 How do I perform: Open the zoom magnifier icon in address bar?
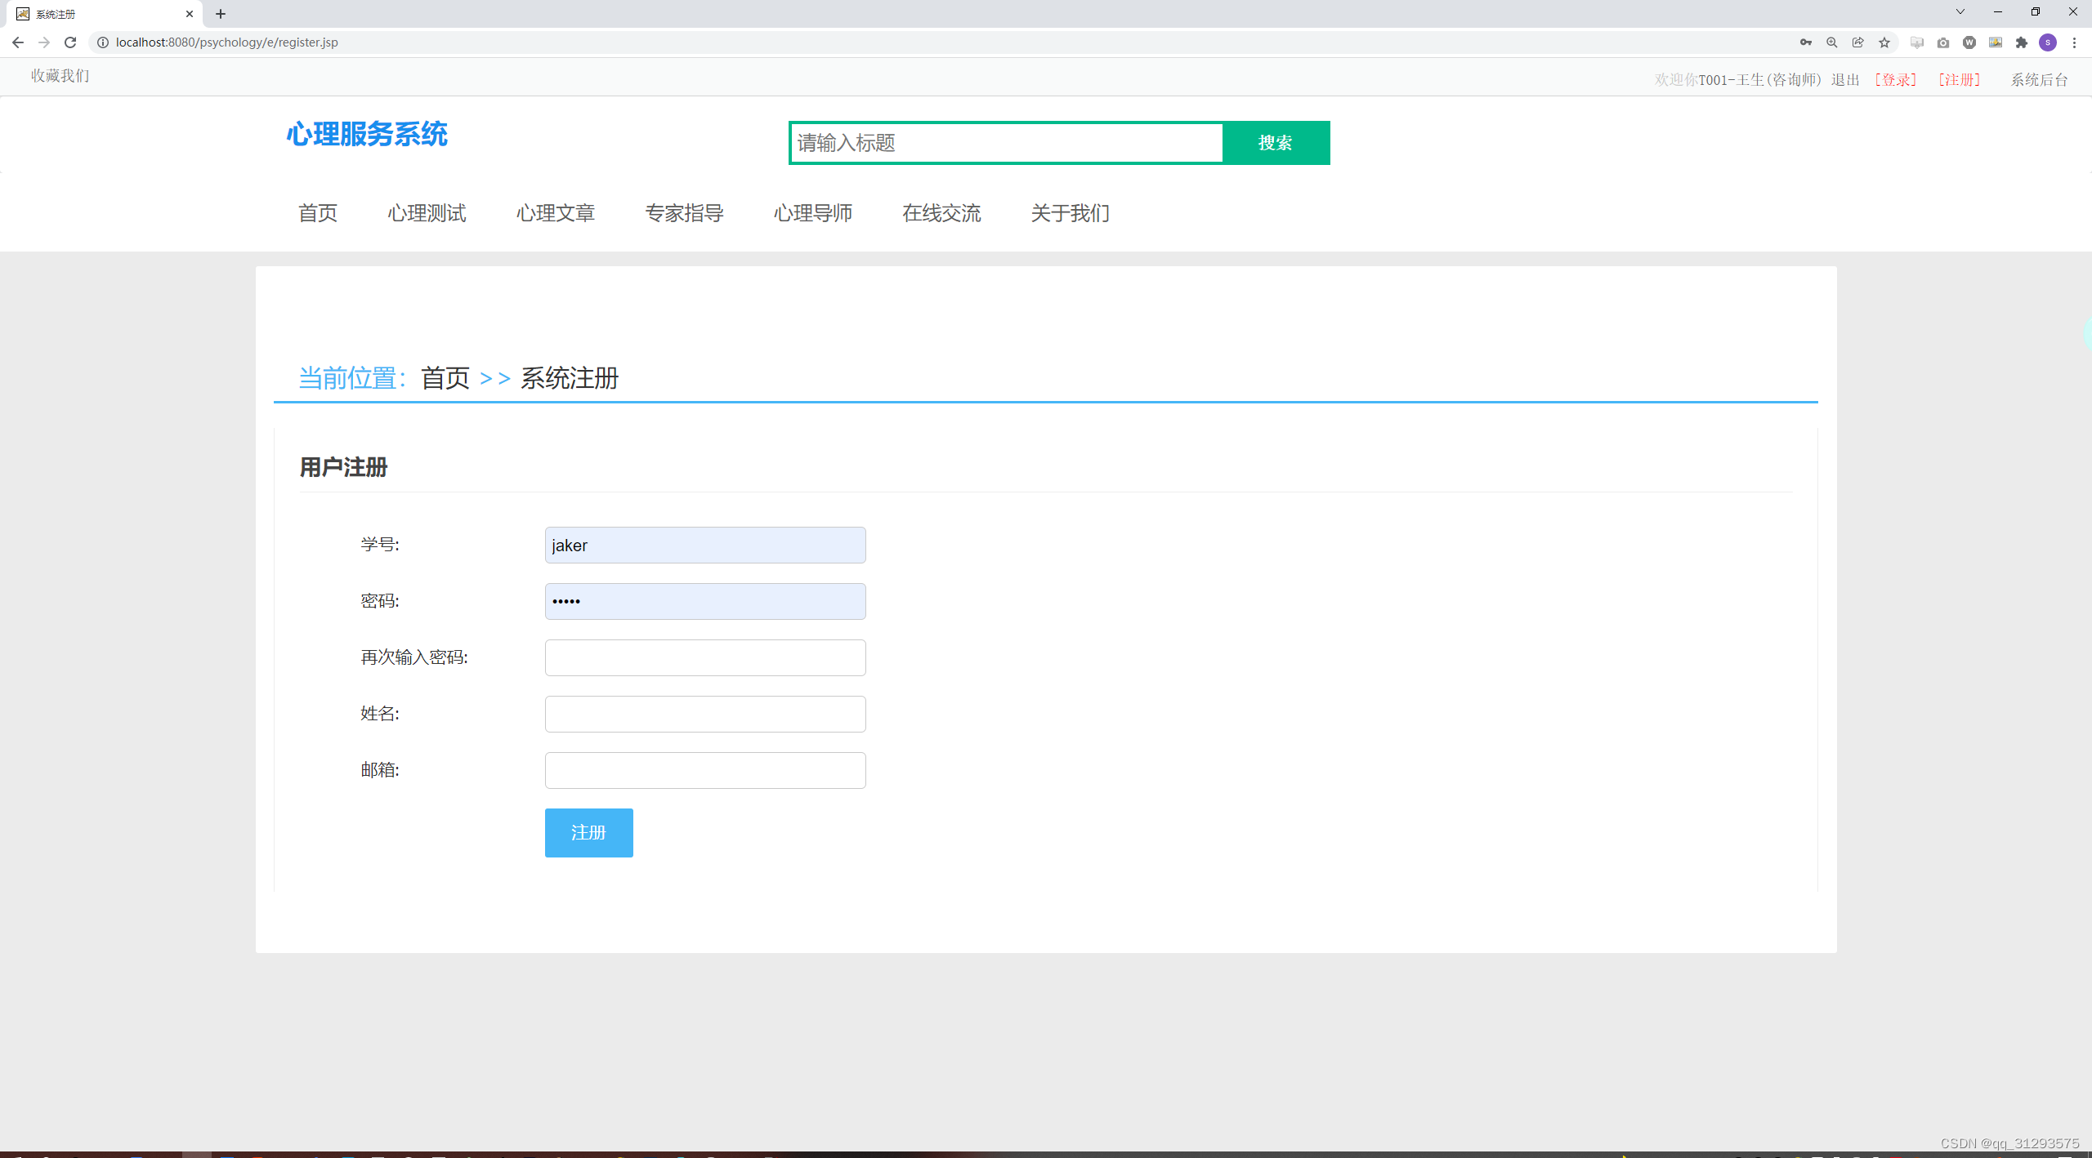(x=1832, y=42)
